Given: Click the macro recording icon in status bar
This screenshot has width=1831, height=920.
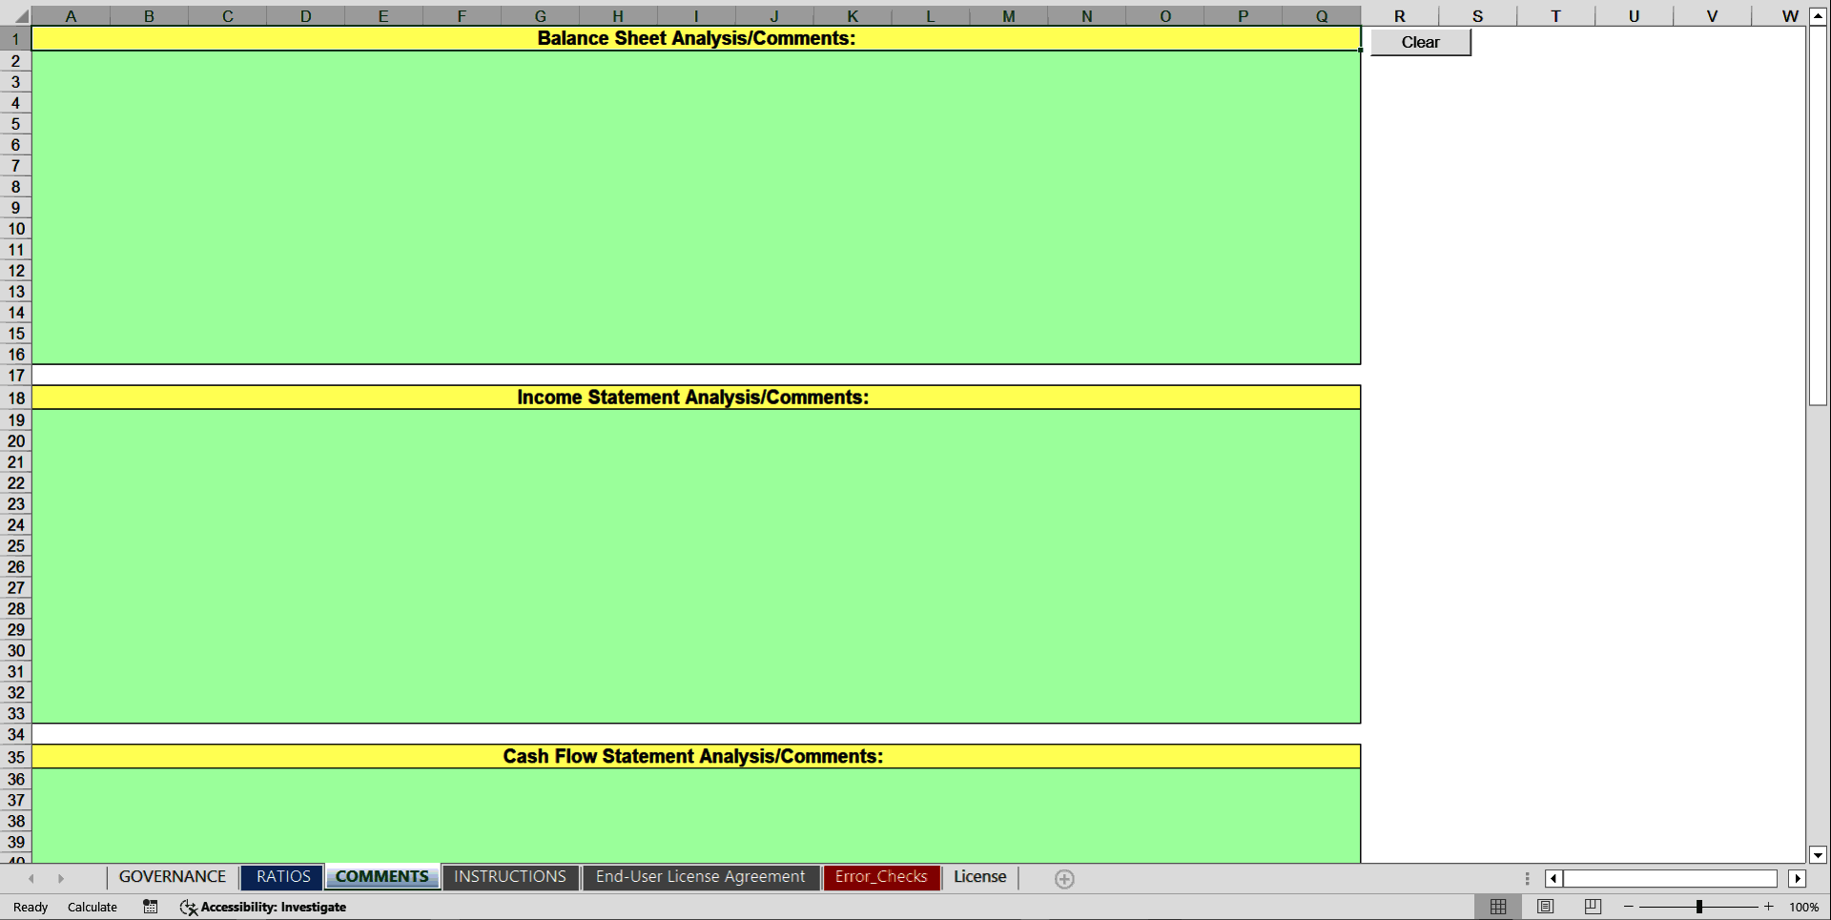Looking at the screenshot, I should pyautogui.click(x=150, y=907).
